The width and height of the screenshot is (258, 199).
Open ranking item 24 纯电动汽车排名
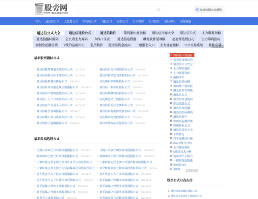[183, 156]
